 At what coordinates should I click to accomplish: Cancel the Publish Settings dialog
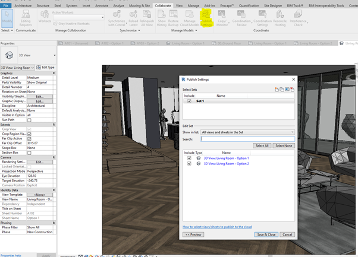pos(287,234)
